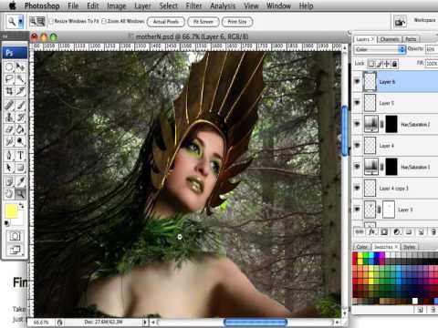Hide Hue/Saturation 1 layer visibility
The width and height of the screenshot is (438, 328).
357,167
